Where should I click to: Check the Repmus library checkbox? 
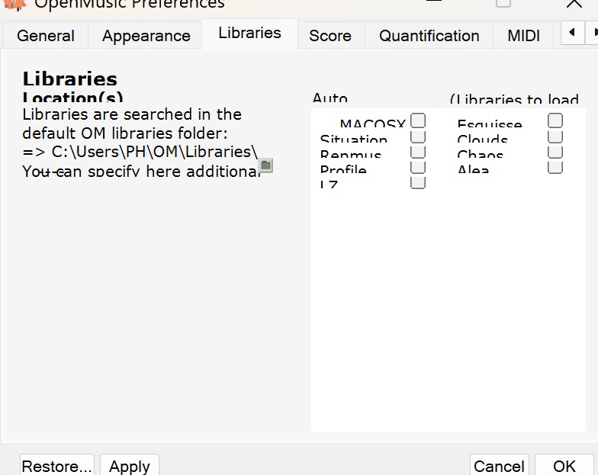(x=418, y=152)
